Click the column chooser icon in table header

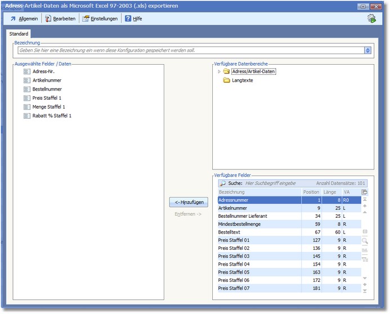(365, 192)
